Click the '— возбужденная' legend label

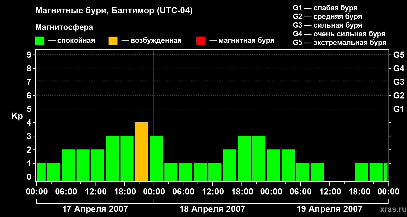[151, 41]
